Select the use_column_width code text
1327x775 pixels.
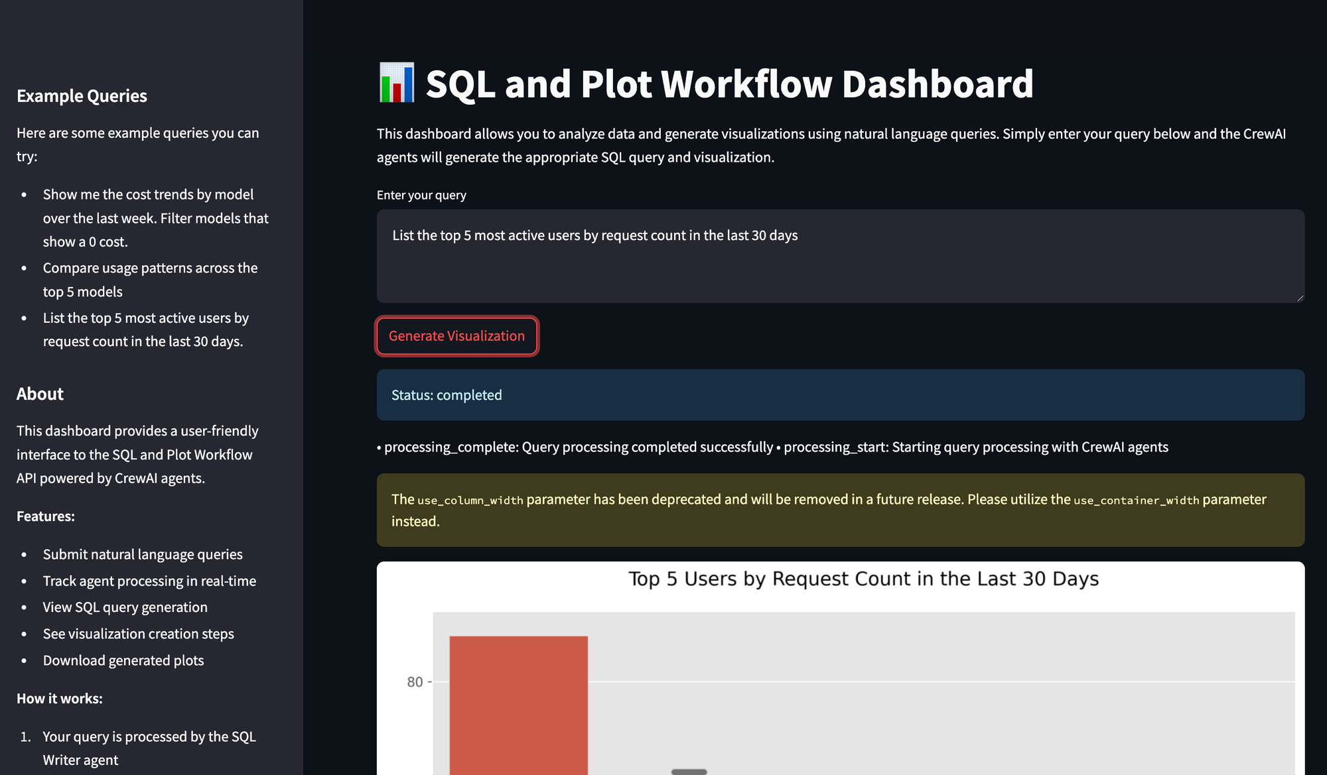coord(470,501)
